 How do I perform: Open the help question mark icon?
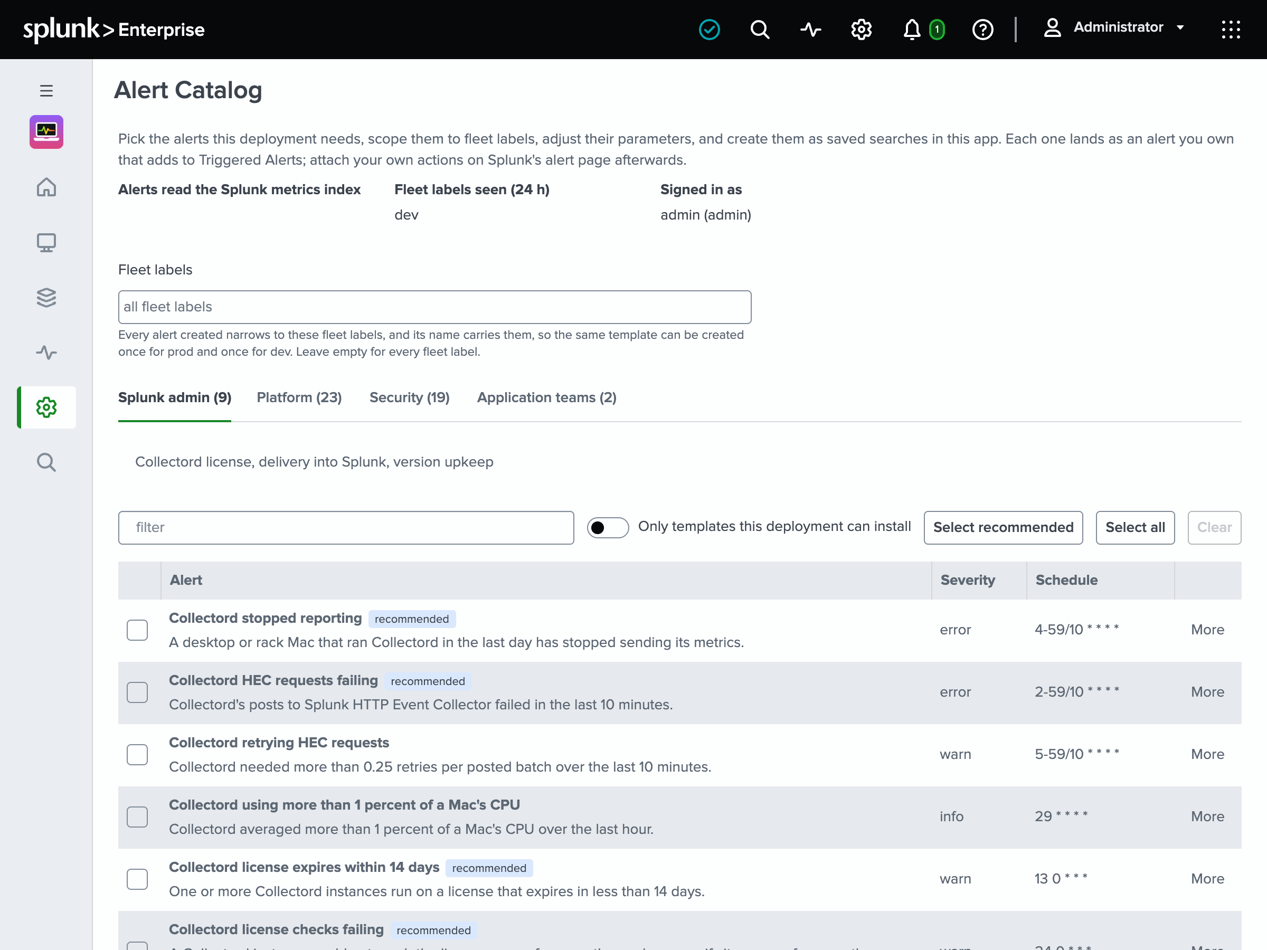[983, 29]
